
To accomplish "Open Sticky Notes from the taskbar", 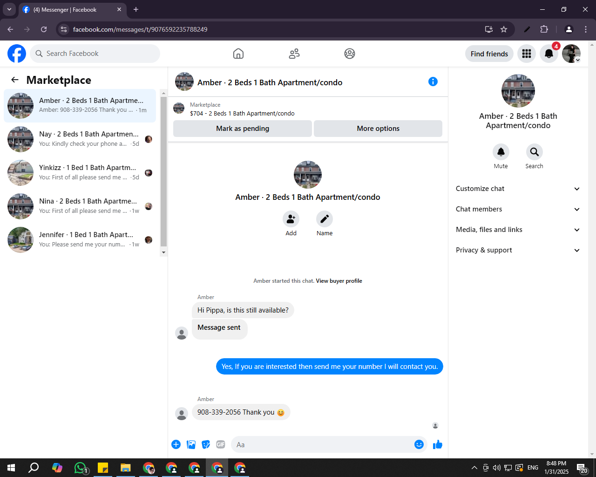I will pyautogui.click(x=103, y=468).
